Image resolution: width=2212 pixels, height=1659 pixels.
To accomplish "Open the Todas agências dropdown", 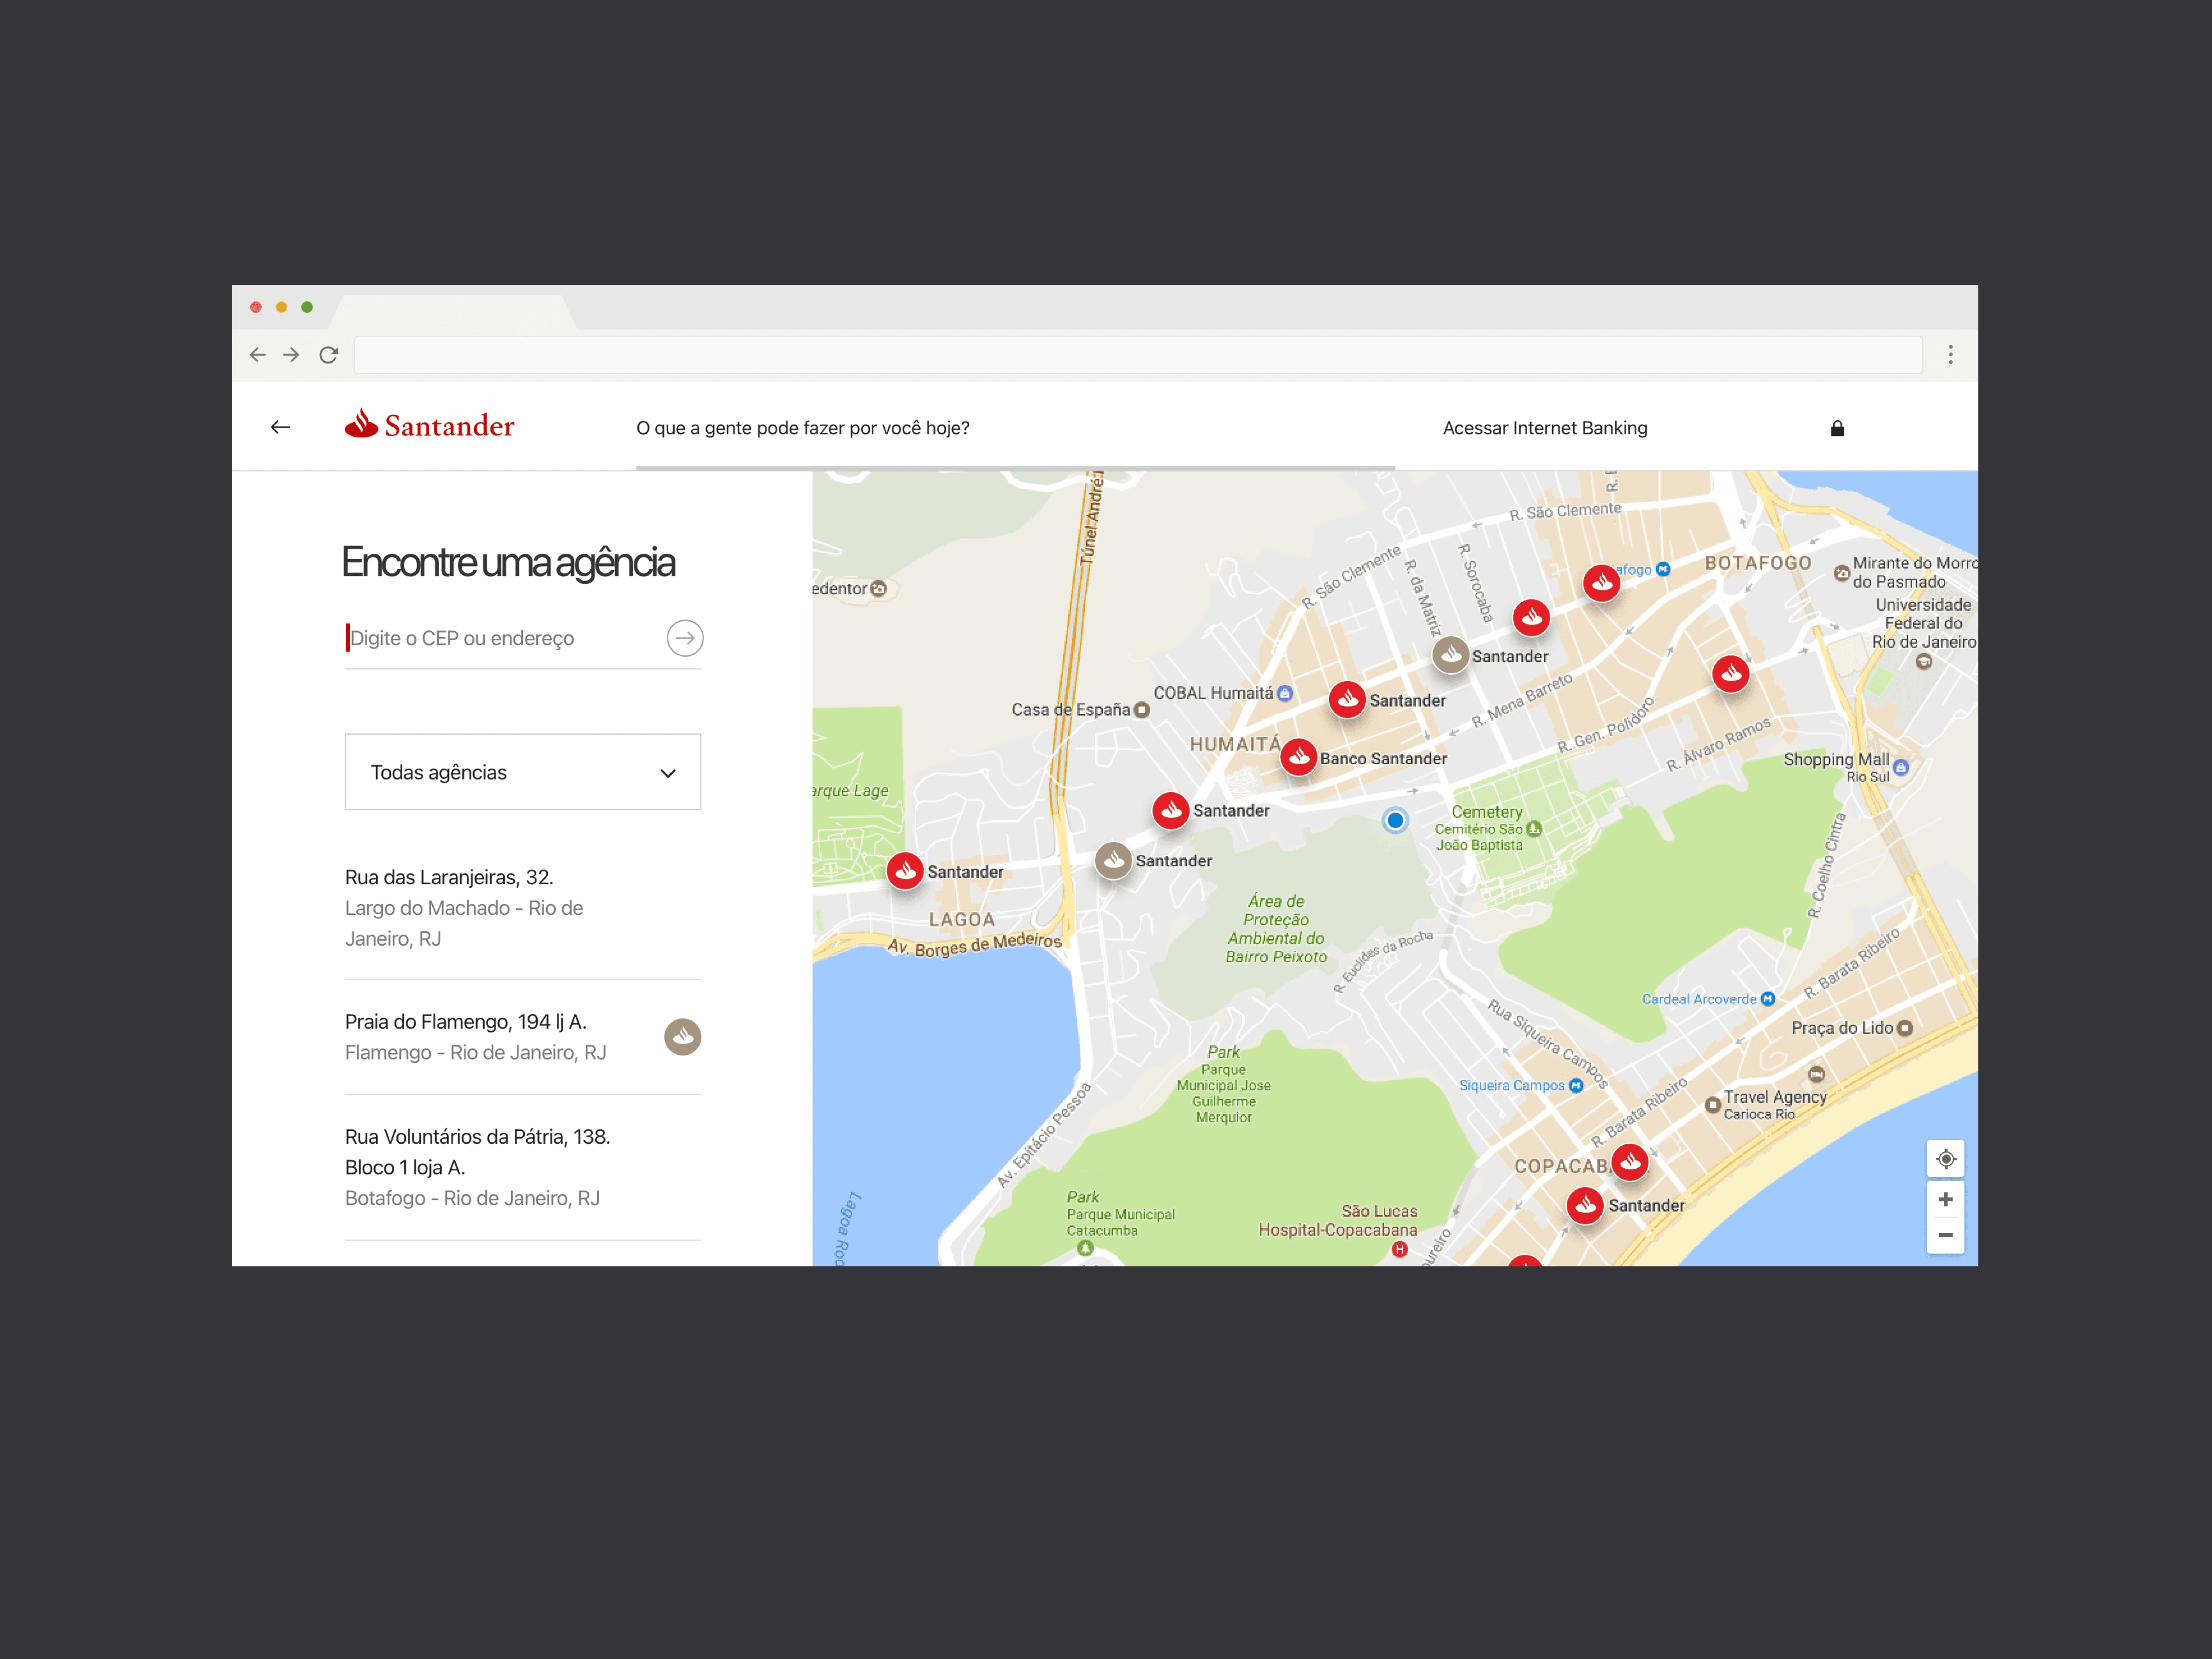I will pos(522,772).
